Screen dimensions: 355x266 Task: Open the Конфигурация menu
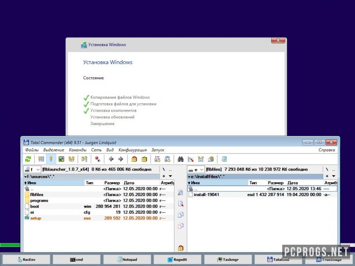click(x=132, y=150)
